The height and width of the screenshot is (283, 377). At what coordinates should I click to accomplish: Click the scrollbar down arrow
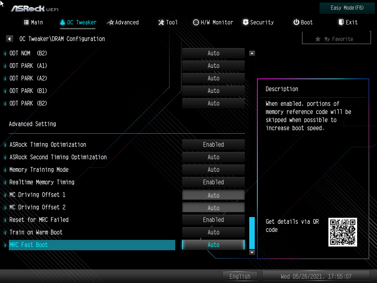[252, 252]
